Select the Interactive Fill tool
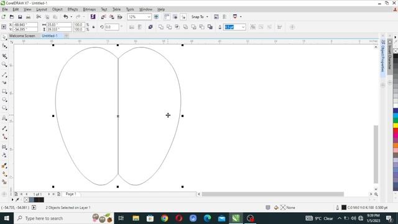The height and width of the screenshot is (224, 398). coord(4,174)
